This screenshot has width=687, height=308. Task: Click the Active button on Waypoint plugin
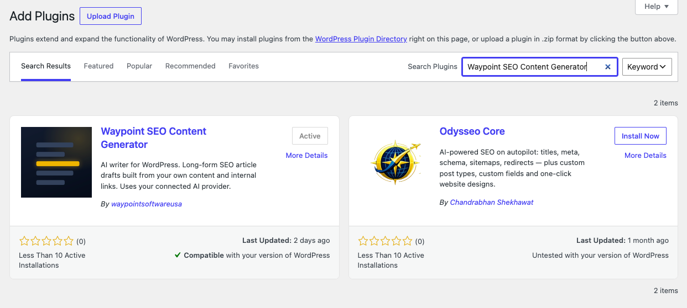tap(310, 136)
